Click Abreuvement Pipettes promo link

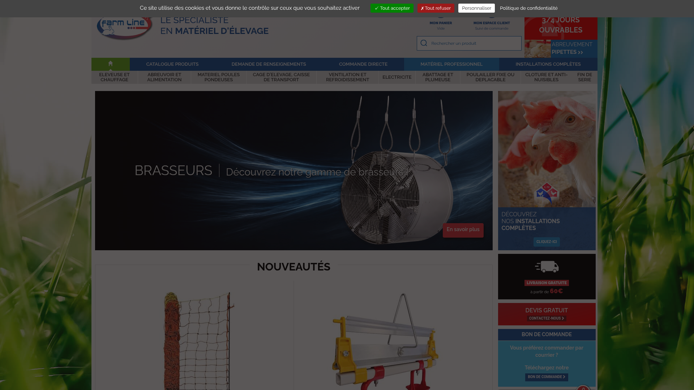coord(561,49)
